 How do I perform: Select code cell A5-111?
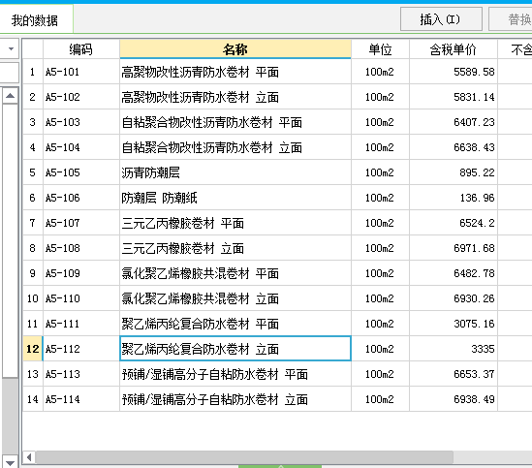click(81, 324)
